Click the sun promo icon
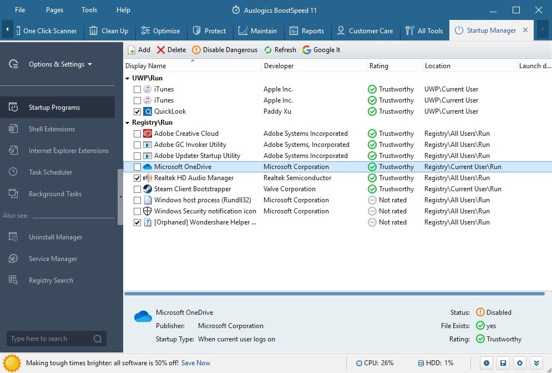This screenshot has height=373, width=552. click(x=12, y=363)
